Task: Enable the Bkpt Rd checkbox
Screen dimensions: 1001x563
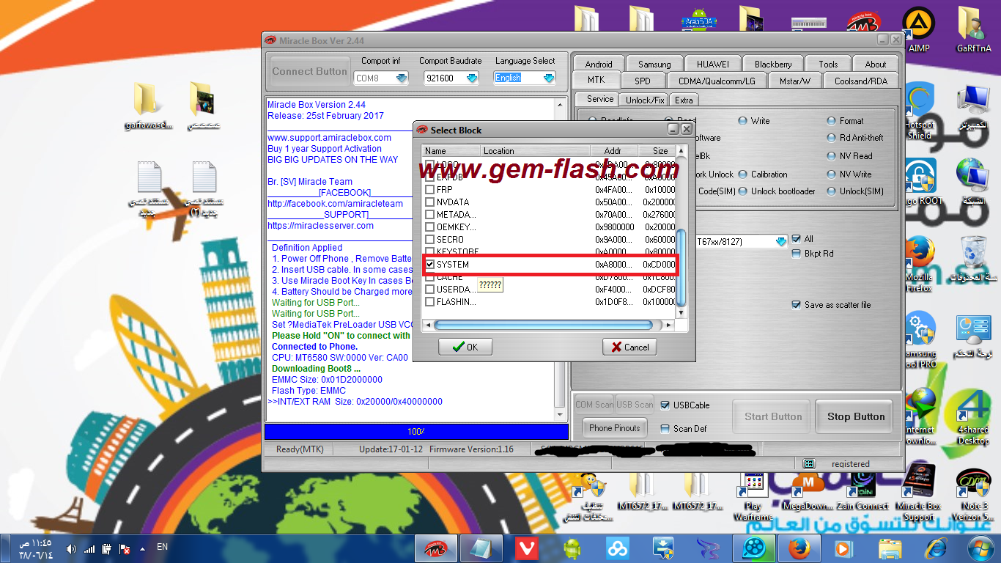Action: (797, 254)
